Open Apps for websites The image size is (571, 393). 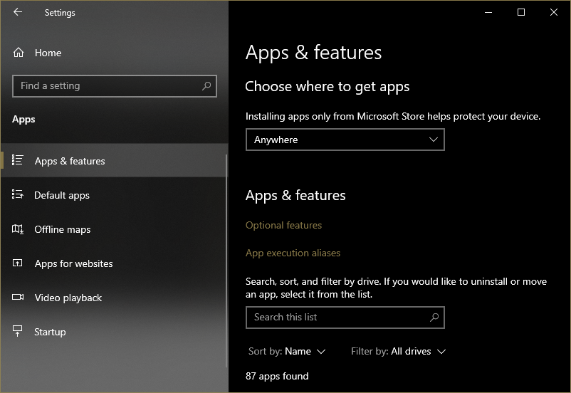114,263
